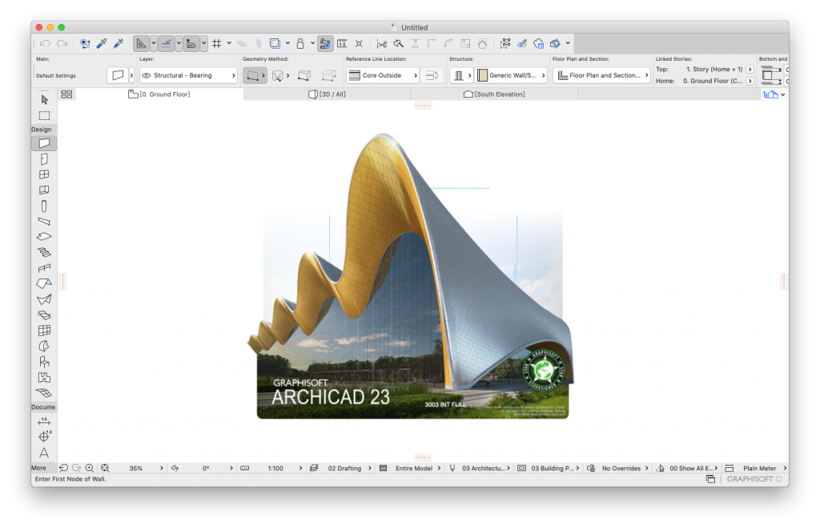Image resolution: width=820 pixels, height=528 pixels.
Task: Open the Core Outside reference line dropdown
Action: click(x=382, y=76)
